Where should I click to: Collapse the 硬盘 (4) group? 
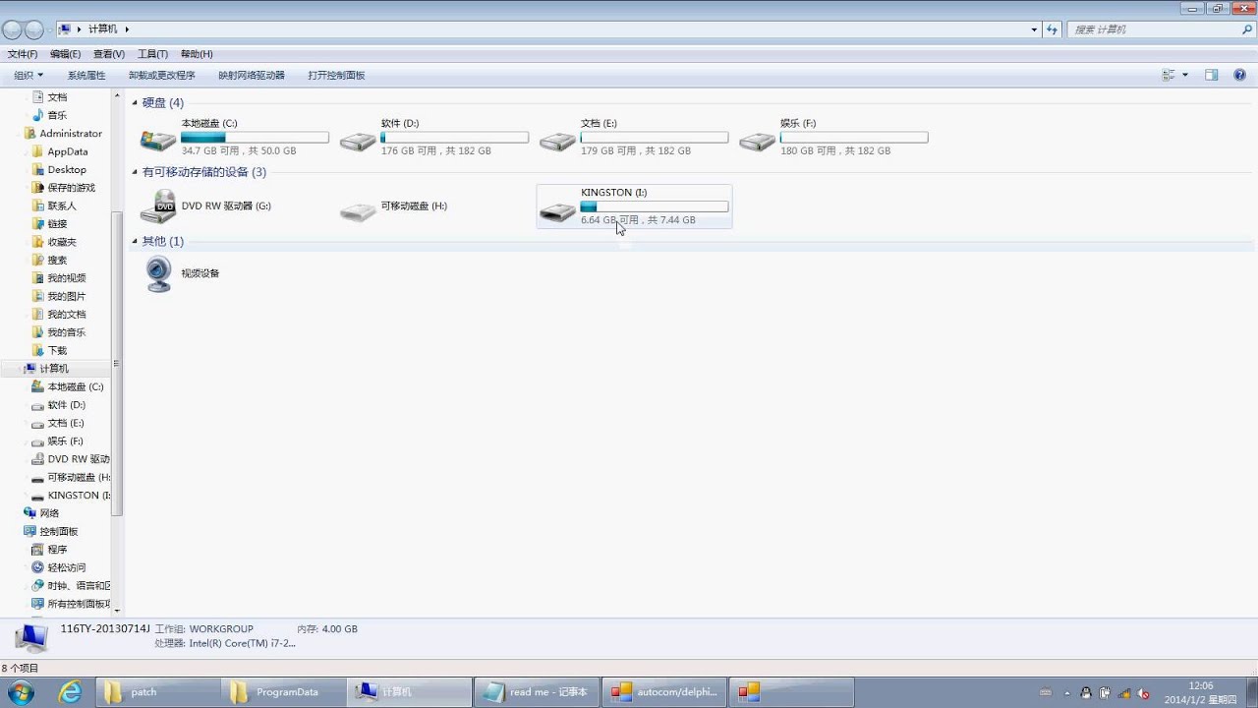coord(135,102)
